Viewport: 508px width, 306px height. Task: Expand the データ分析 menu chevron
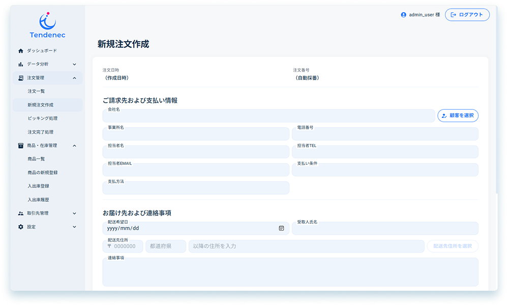pos(74,65)
